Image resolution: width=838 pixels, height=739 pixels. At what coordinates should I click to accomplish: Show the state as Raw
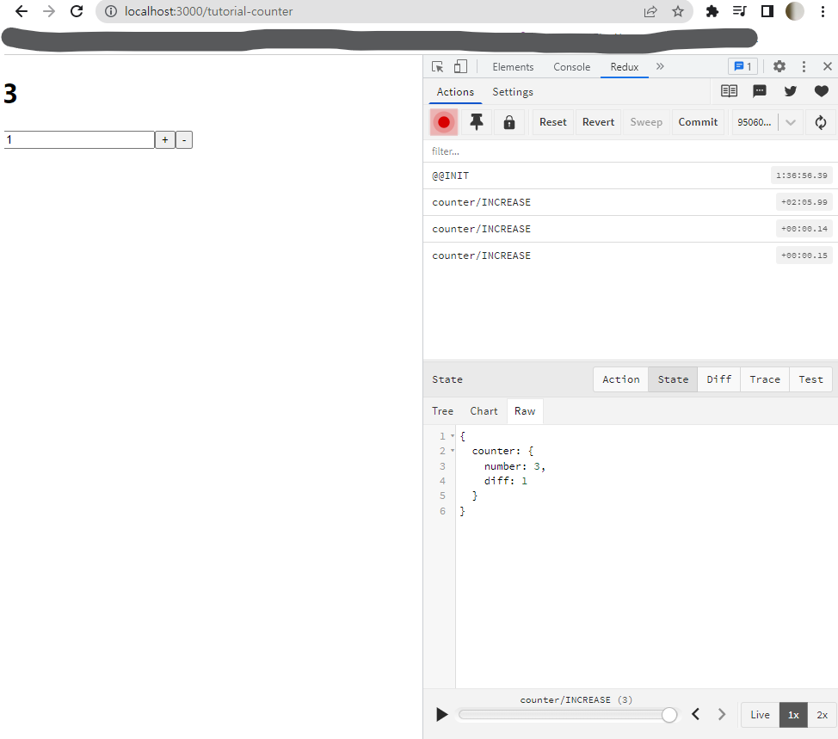click(525, 411)
